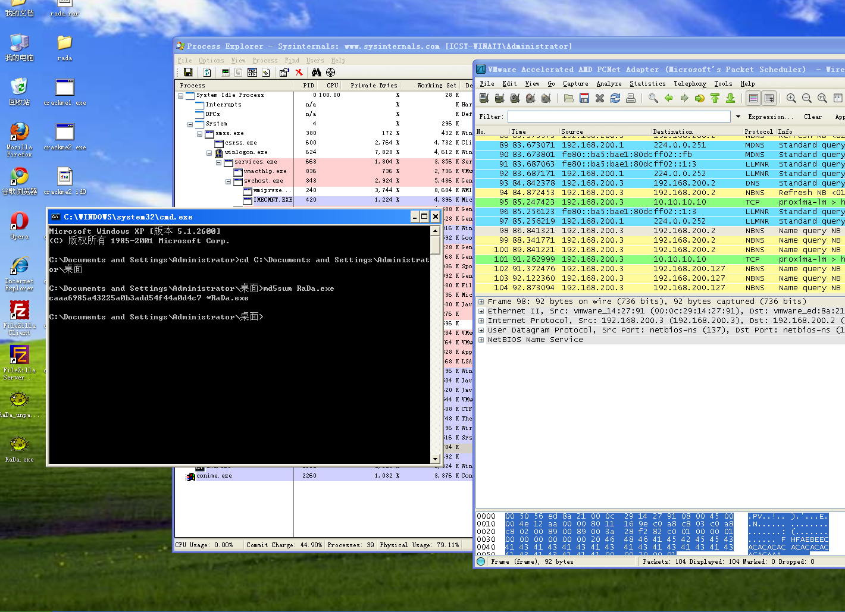The height and width of the screenshot is (612, 845).
Task: Toggle Auto Scroll in Live Capture
Action: (x=769, y=98)
